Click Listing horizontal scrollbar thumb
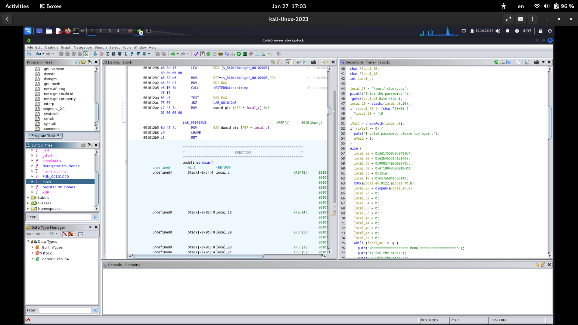The height and width of the screenshot is (325, 578). 198,256
